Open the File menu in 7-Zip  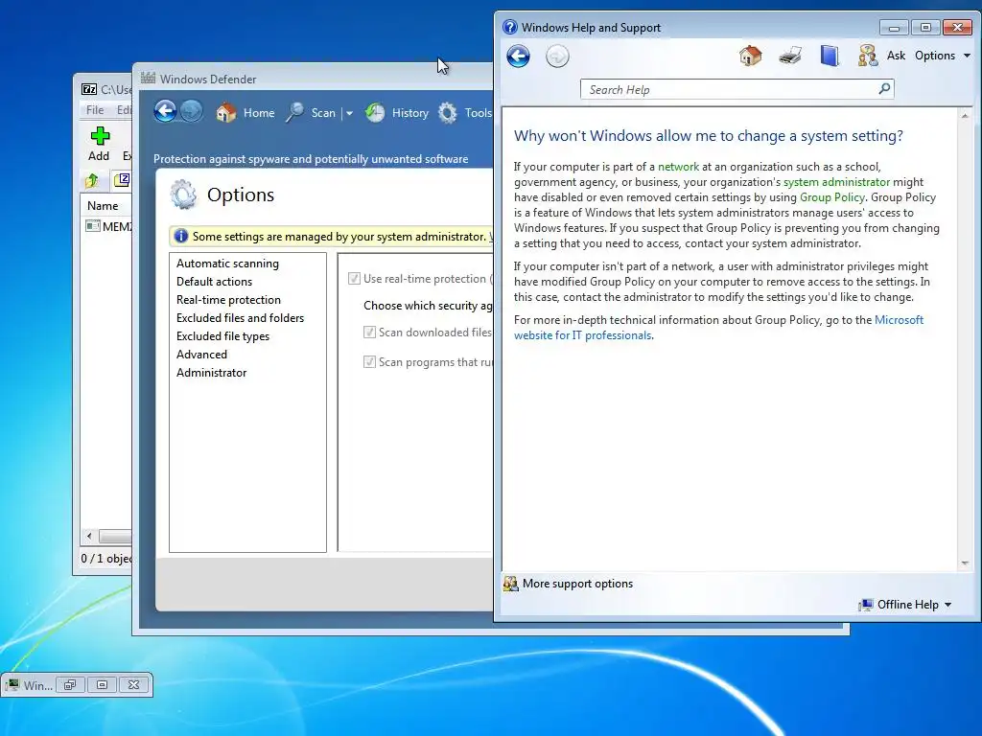(x=95, y=110)
